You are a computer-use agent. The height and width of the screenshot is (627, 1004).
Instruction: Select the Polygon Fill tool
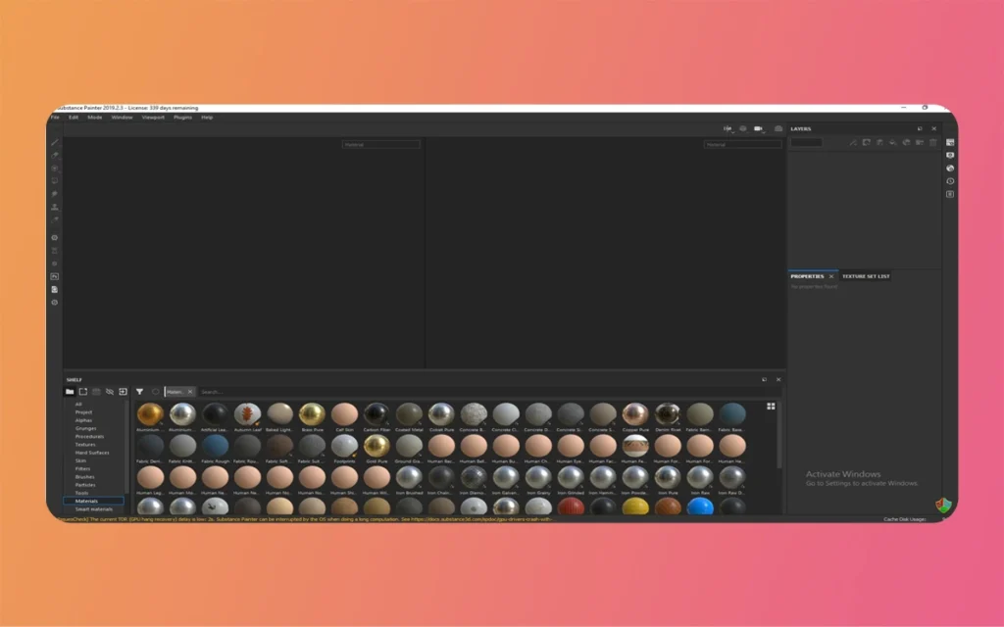pyautogui.click(x=54, y=181)
